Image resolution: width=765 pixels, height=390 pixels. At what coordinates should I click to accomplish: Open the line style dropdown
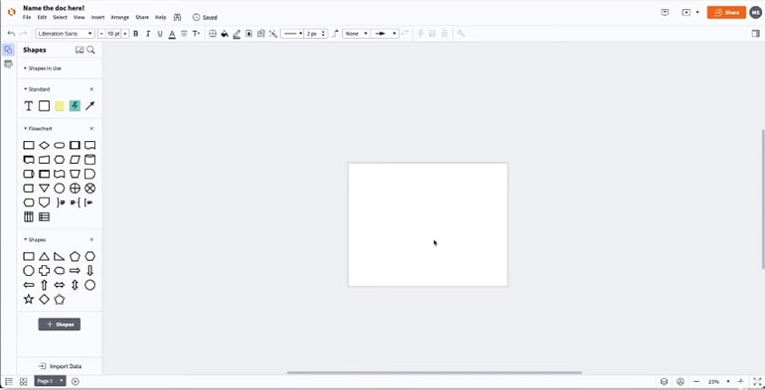[292, 34]
